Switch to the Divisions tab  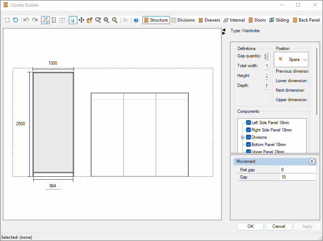[183, 20]
